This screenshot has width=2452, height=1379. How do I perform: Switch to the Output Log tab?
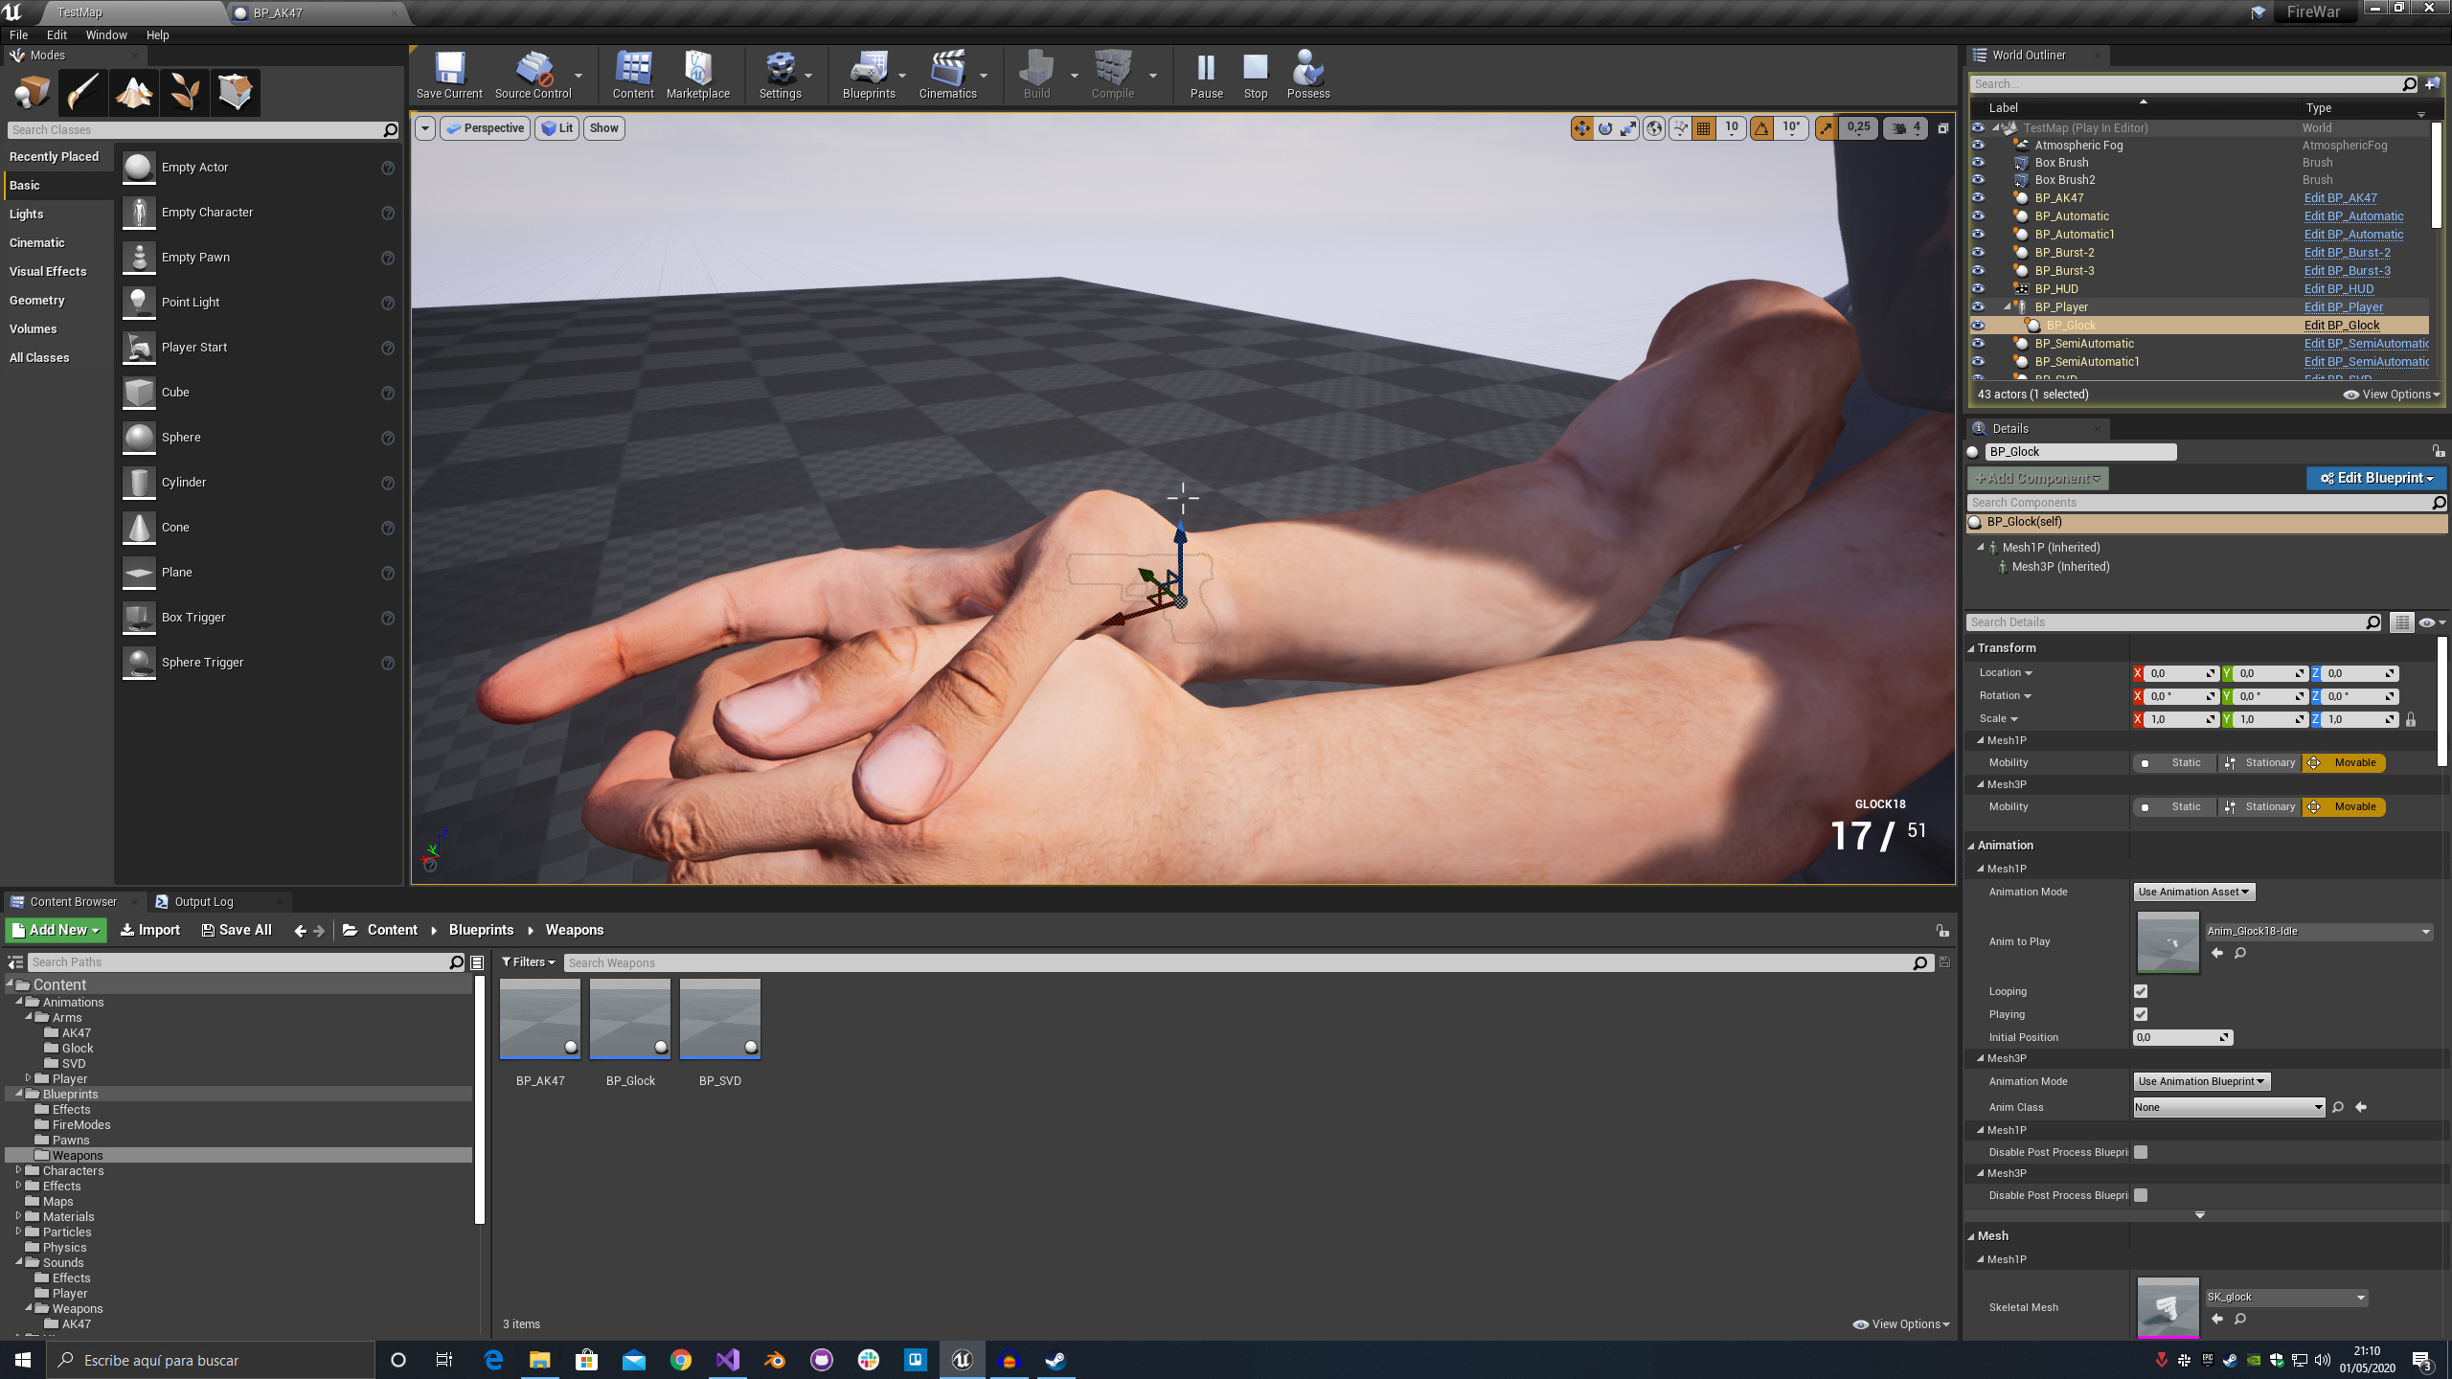203,901
